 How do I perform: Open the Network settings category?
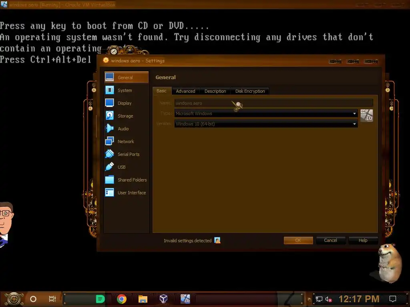tap(126, 141)
